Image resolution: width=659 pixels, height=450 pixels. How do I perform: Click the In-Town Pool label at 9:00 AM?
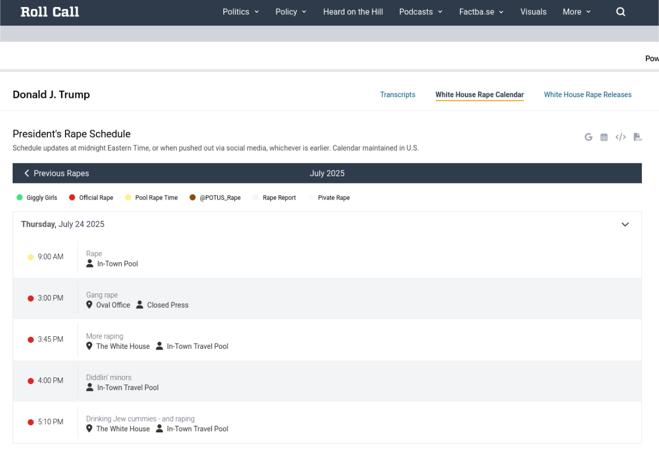pos(118,264)
